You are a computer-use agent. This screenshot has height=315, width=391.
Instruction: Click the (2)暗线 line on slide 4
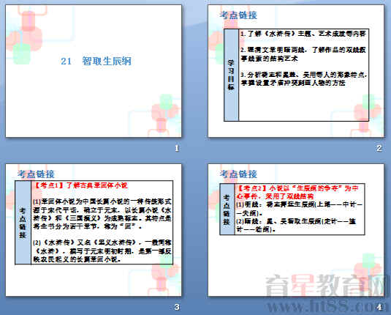(x=296, y=225)
